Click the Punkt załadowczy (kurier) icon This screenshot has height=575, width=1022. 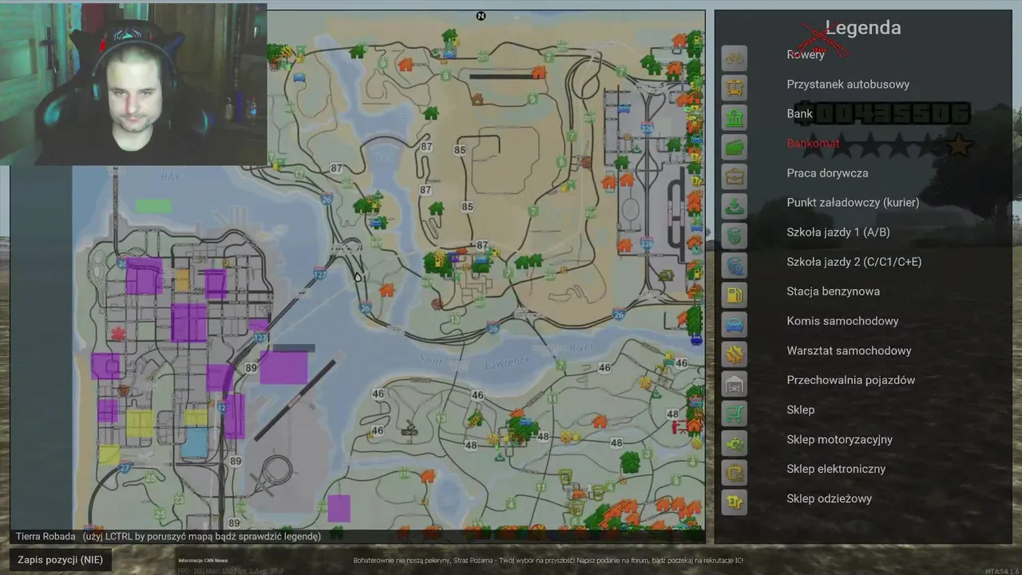(735, 205)
